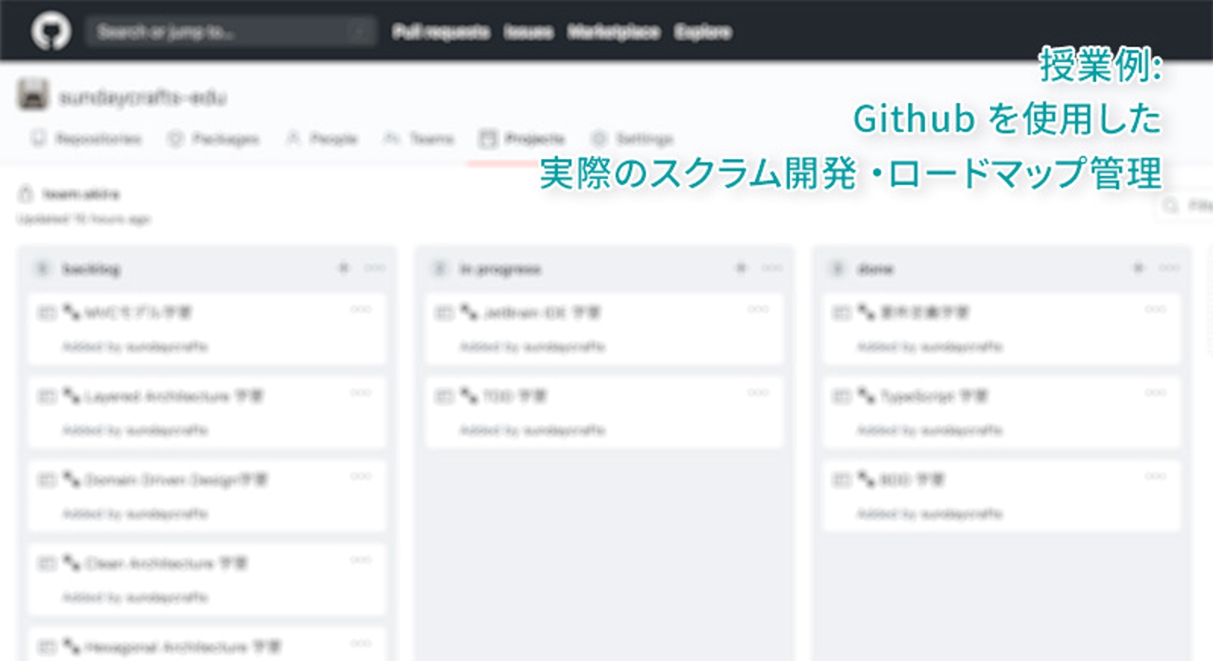Click the note icon on TypeScript card
The width and height of the screenshot is (1213, 661).
842,396
